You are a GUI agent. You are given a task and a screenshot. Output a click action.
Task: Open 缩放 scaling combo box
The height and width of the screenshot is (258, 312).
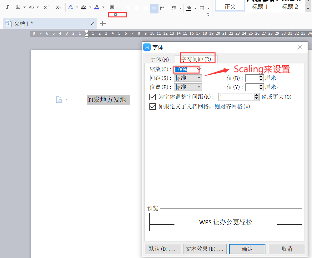(x=188, y=69)
